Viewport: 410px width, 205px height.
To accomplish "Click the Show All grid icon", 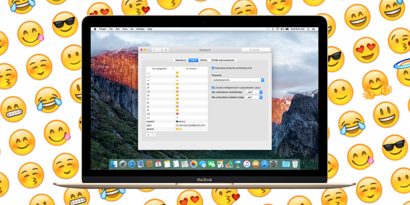I will click(x=166, y=50).
